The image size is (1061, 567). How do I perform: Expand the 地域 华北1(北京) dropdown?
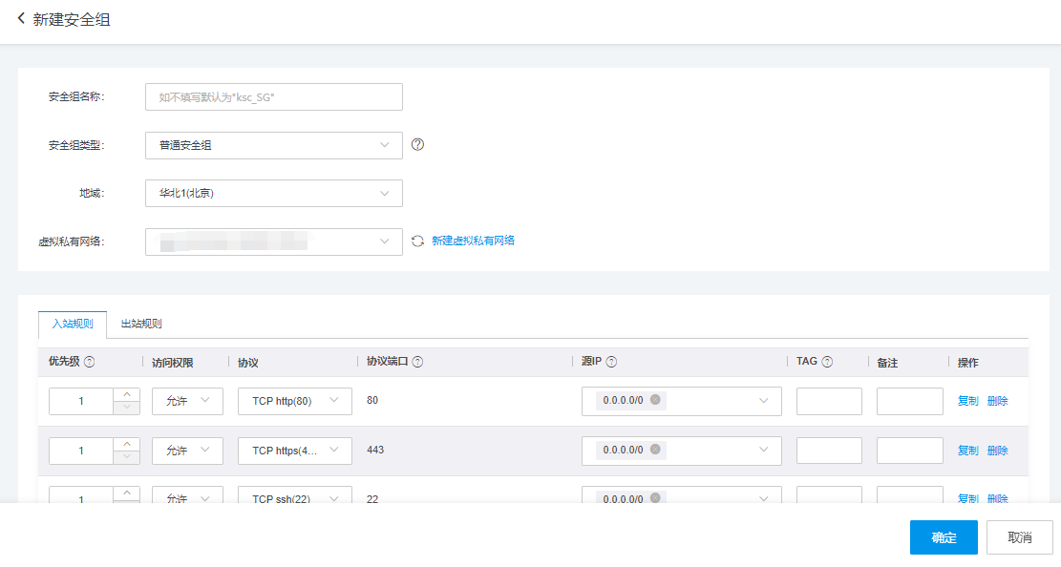point(274,193)
